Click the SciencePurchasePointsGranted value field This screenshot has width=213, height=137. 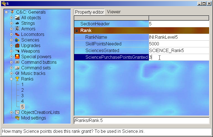pos(179,57)
